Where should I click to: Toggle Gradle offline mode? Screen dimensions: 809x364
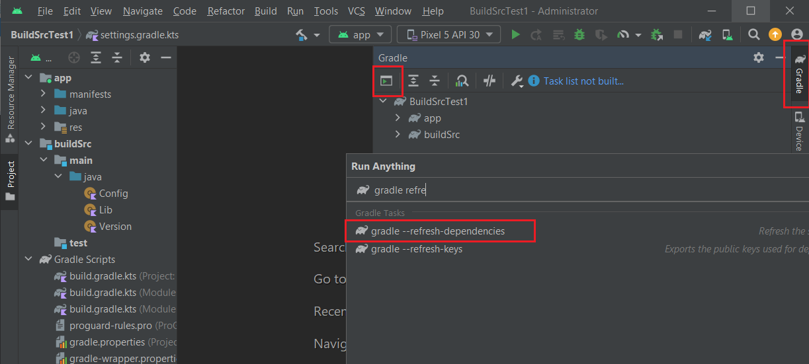coord(490,81)
